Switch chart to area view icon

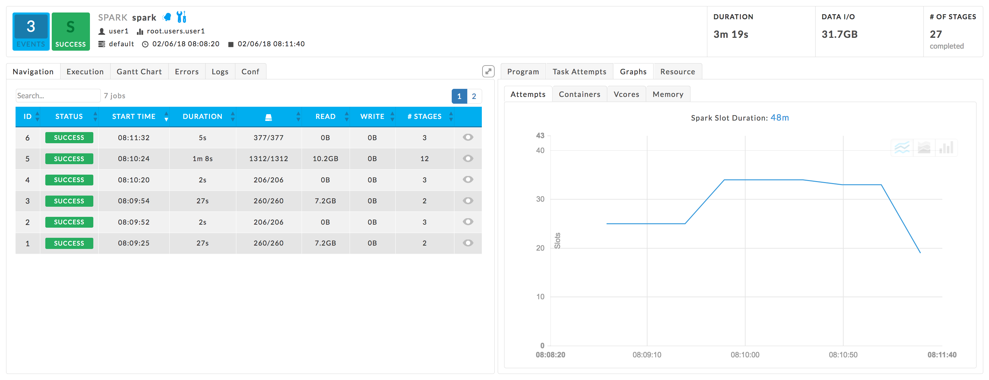[x=924, y=148]
